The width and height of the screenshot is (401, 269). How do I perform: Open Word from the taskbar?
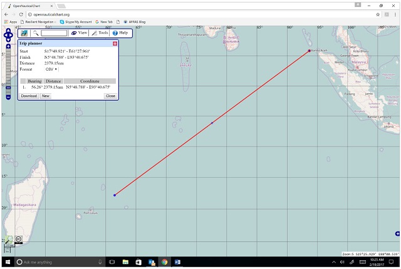(x=177, y=262)
